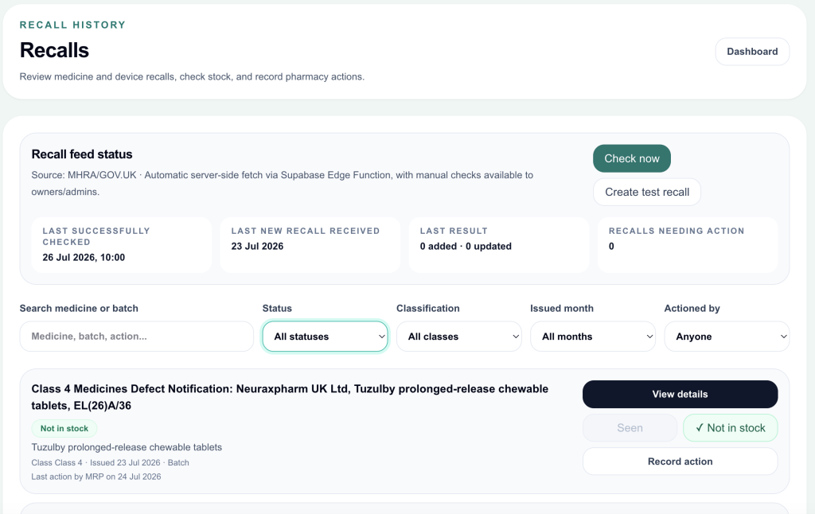Focus the medicine or batch search field
This screenshot has width=815, height=514.
(136, 337)
